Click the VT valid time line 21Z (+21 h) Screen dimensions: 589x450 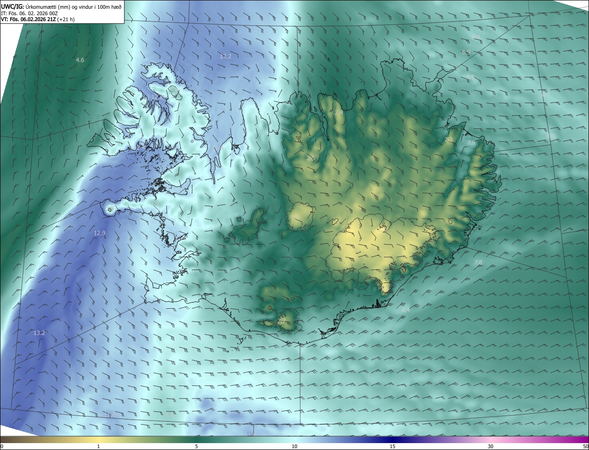[38, 19]
